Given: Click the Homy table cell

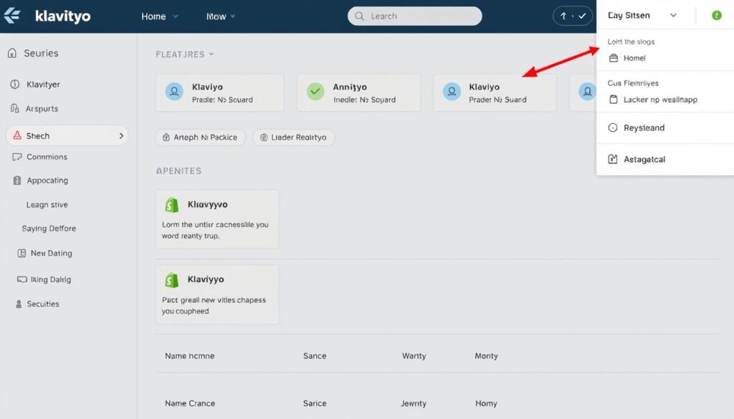Looking at the screenshot, I should click(x=486, y=403).
